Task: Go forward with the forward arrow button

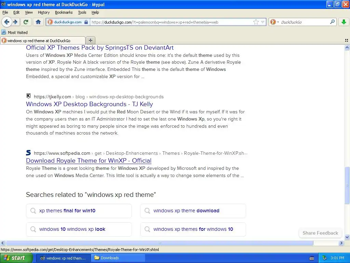Action: click(x=15, y=22)
